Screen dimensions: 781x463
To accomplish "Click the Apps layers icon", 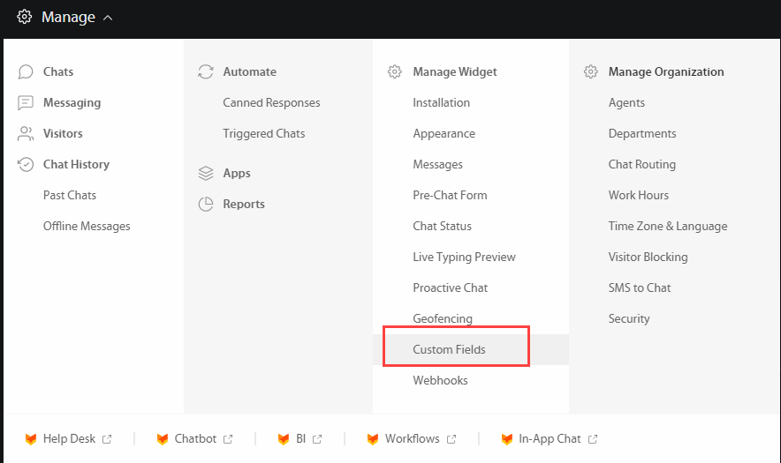I will [206, 173].
